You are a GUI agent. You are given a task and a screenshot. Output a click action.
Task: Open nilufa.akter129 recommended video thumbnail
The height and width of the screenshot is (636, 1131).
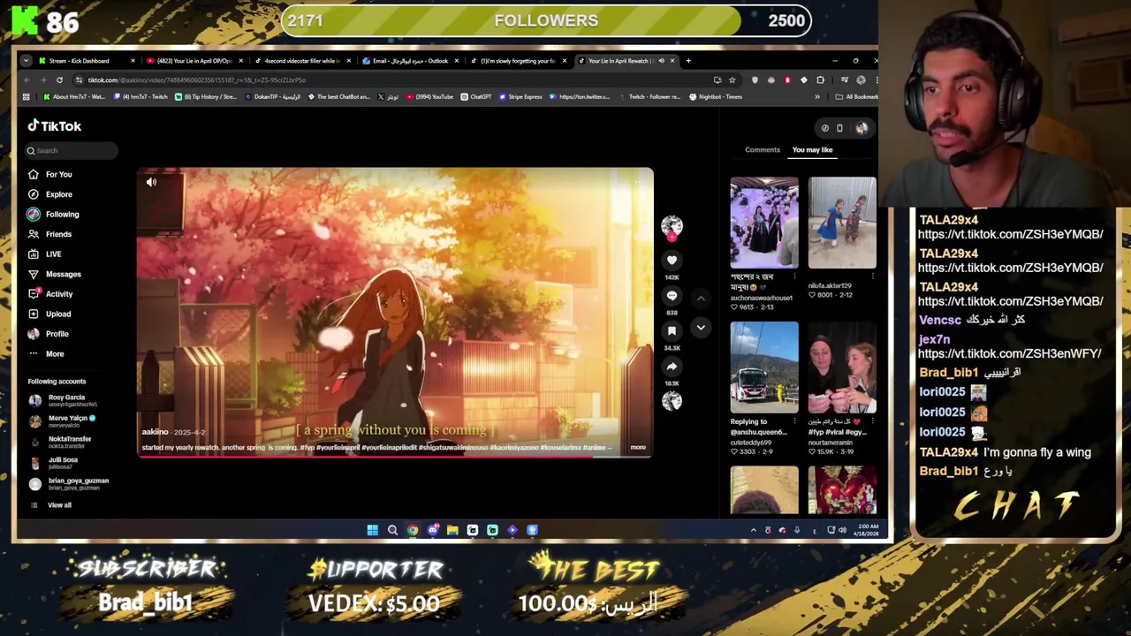point(842,223)
